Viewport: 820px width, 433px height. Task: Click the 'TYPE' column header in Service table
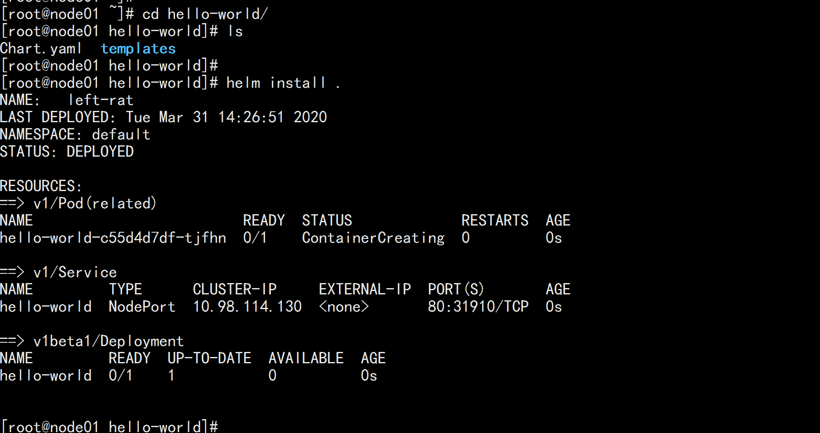tap(126, 289)
